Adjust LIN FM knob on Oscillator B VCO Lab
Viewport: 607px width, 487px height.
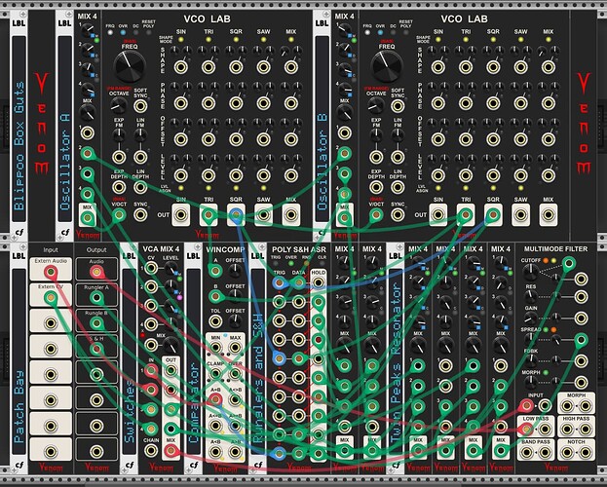398,135
